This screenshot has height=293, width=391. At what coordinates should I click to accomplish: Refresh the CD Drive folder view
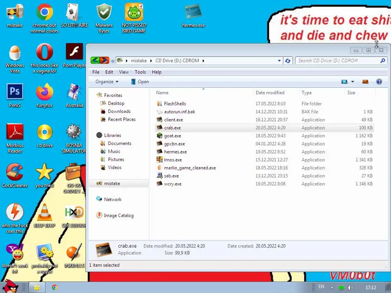(288, 61)
